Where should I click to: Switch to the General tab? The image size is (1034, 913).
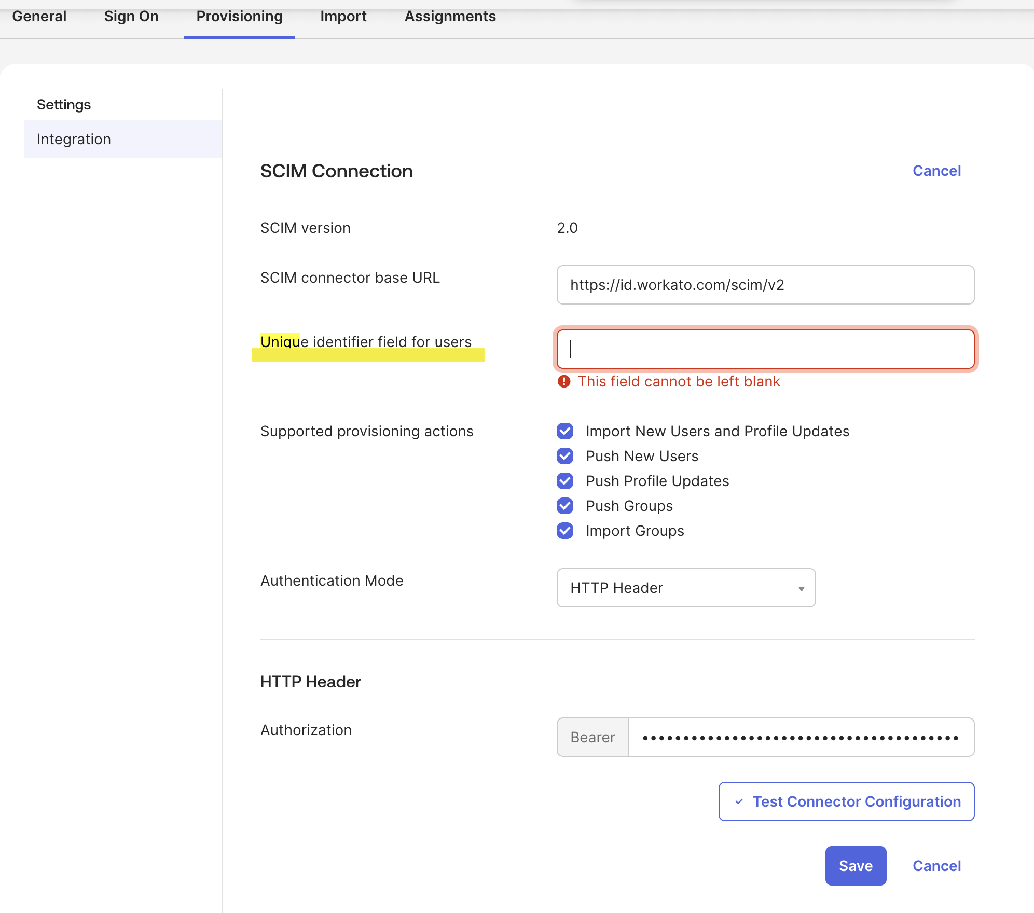coord(39,16)
